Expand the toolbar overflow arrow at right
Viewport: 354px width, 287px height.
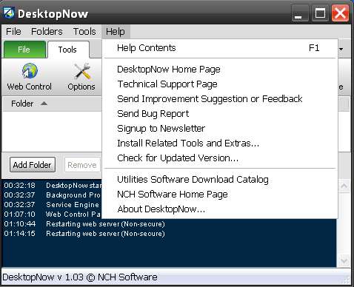[x=341, y=49]
